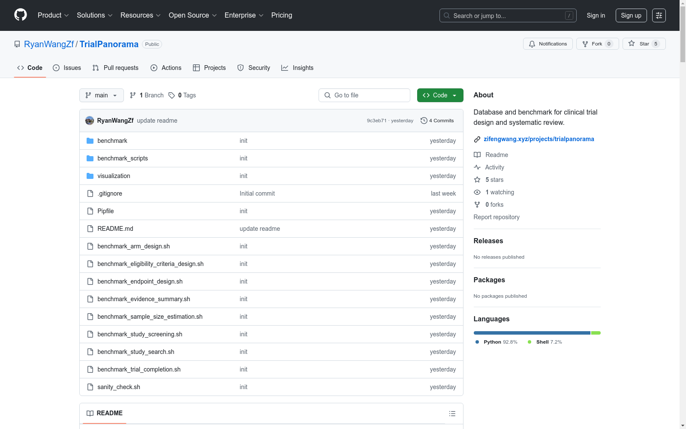Viewport: 686px width, 429px height.
Task: Click the Shell segment of language bar
Action: pyautogui.click(x=596, y=333)
